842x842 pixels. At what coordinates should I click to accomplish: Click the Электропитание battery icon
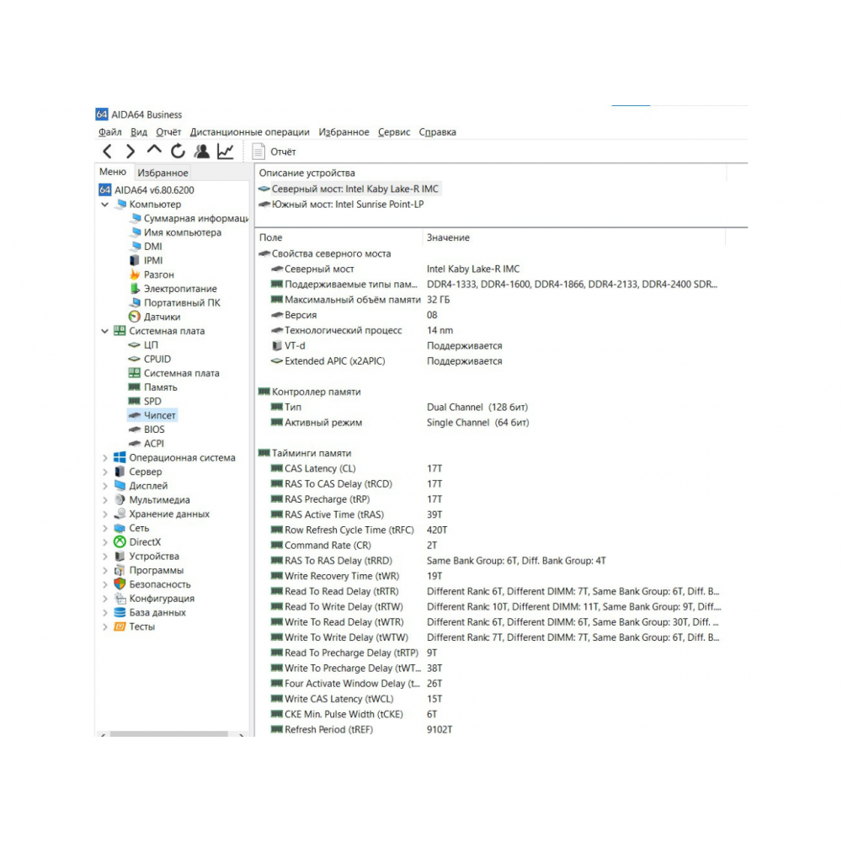(x=135, y=289)
